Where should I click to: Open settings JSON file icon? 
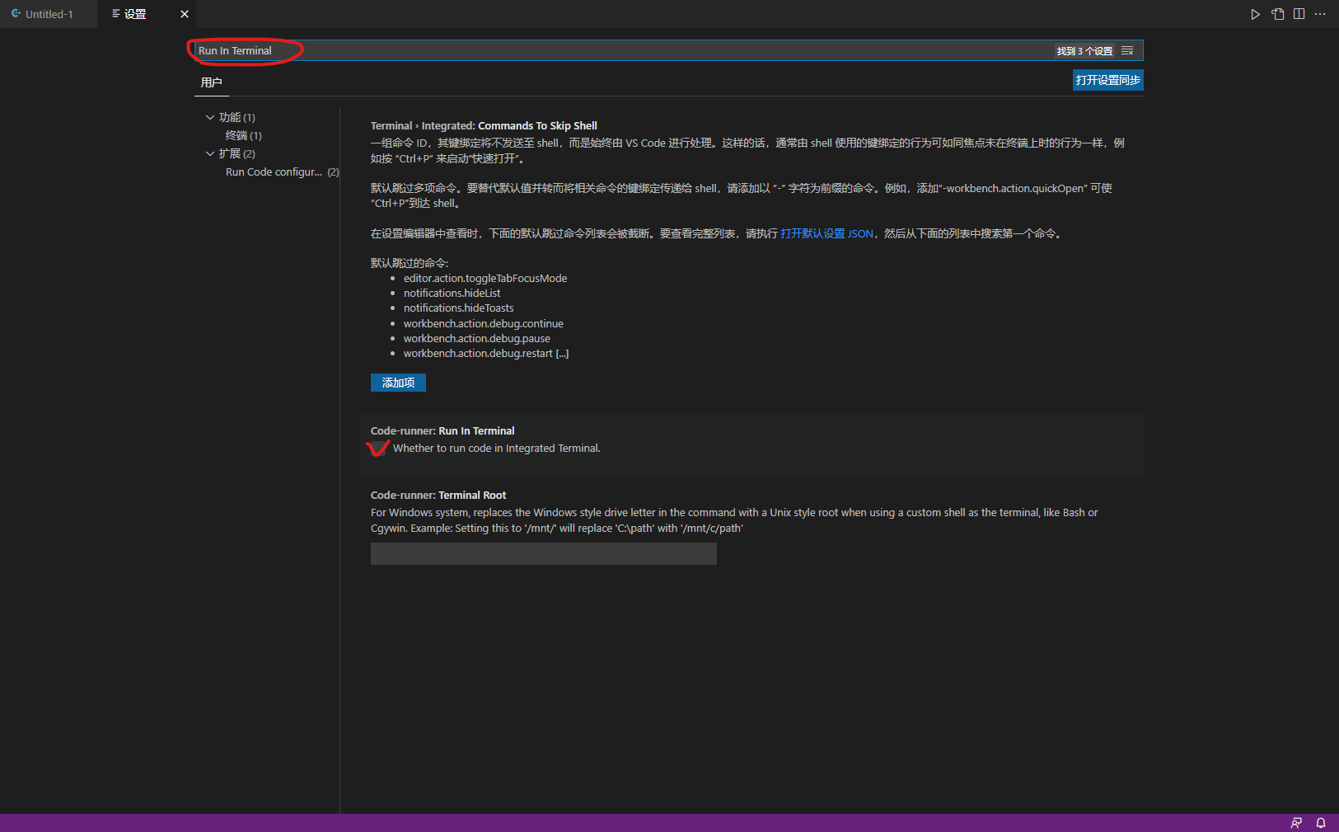pyautogui.click(x=1277, y=14)
